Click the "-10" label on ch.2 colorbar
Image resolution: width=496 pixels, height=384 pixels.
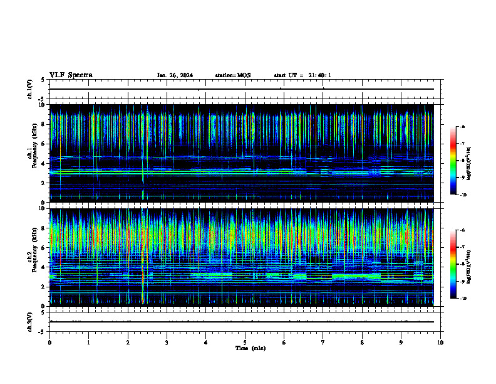click(463, 299)
